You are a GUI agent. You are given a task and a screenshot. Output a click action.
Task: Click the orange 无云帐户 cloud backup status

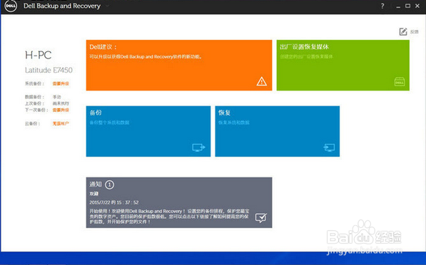pyautogui.click(x=61, y=123)
